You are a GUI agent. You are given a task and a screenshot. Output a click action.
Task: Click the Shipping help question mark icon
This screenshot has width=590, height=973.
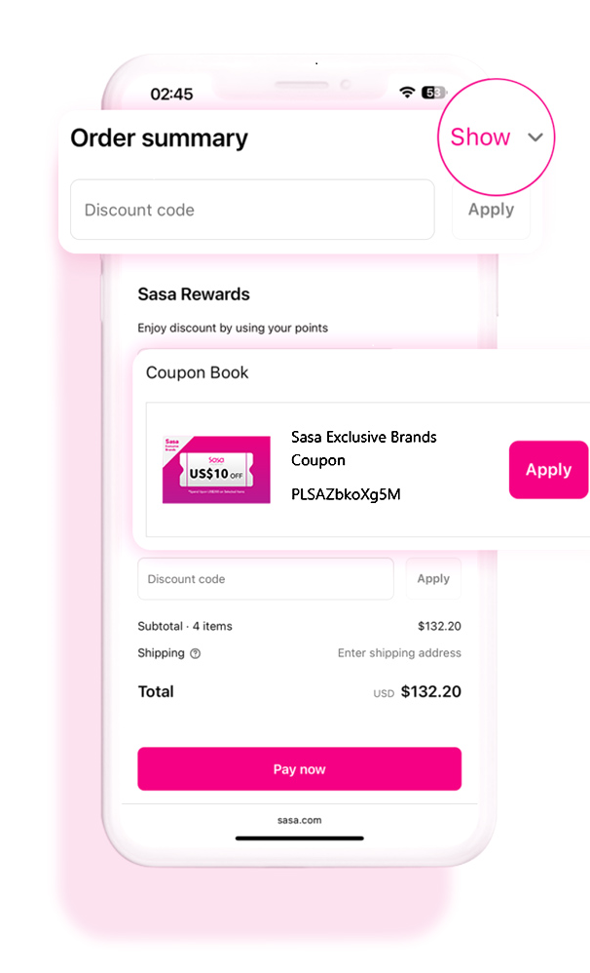(196, 654)
